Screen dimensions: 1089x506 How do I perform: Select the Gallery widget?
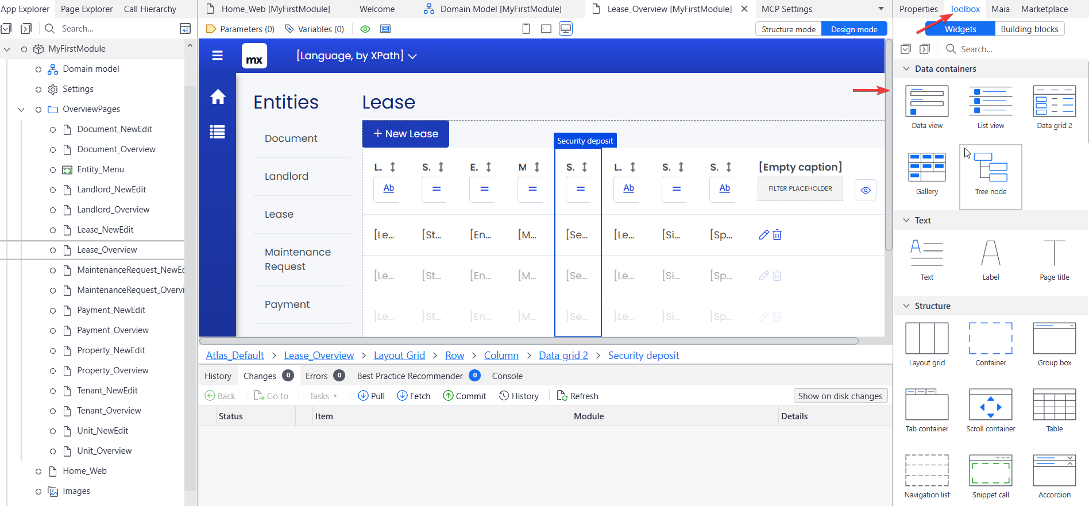click(x=926, y=174)
